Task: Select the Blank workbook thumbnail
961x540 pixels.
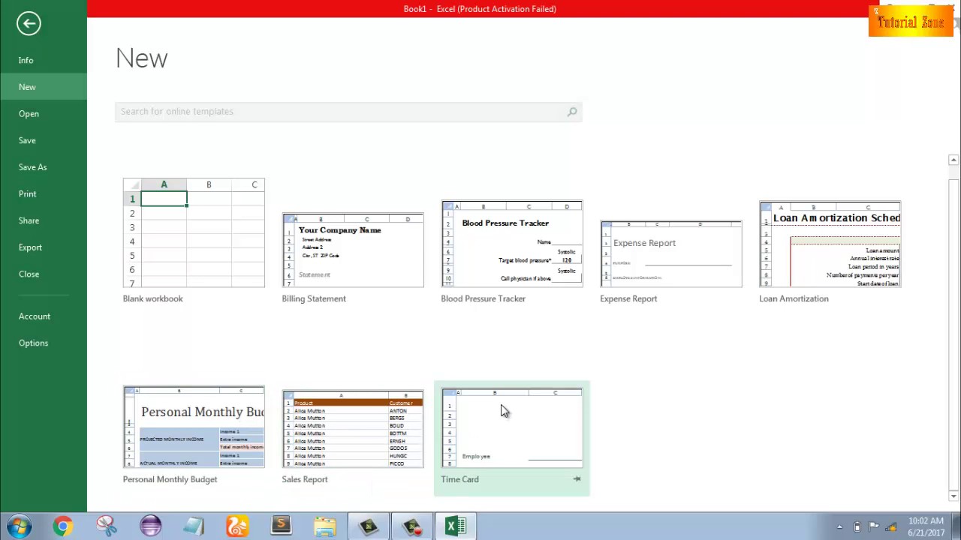Action: [194, 232]
